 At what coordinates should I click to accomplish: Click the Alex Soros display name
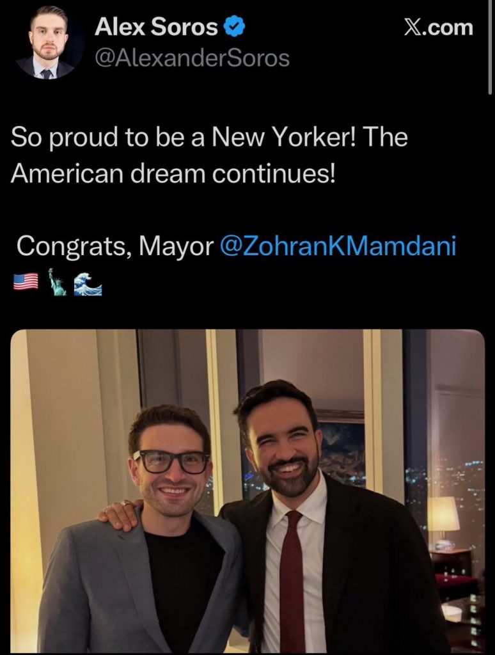coord(156,28)
